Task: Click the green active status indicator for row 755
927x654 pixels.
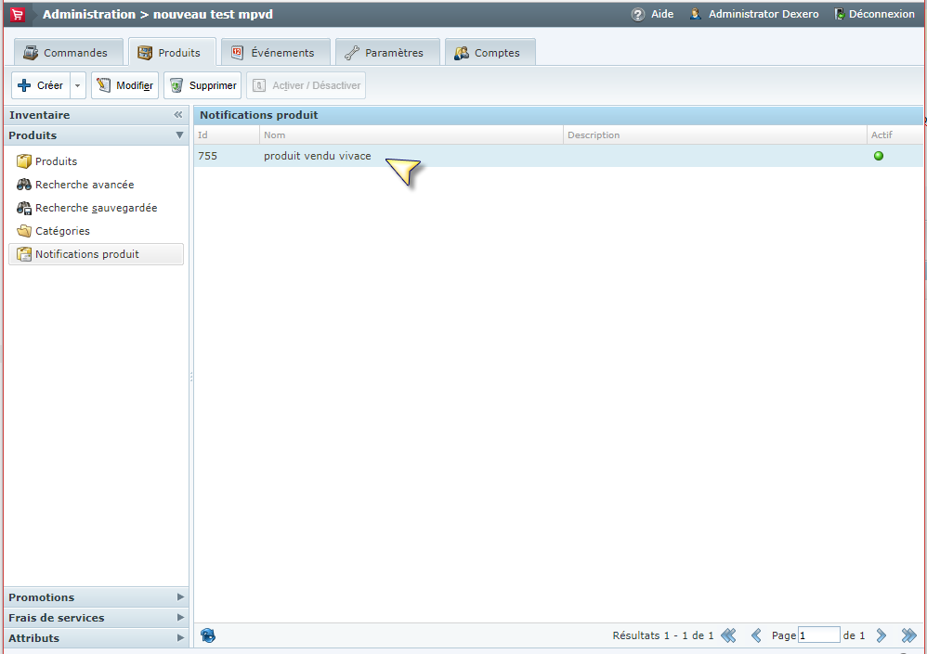Action: [x=879, y=156]
